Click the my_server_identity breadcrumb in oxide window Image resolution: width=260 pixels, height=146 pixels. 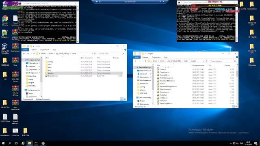point(63,54)
